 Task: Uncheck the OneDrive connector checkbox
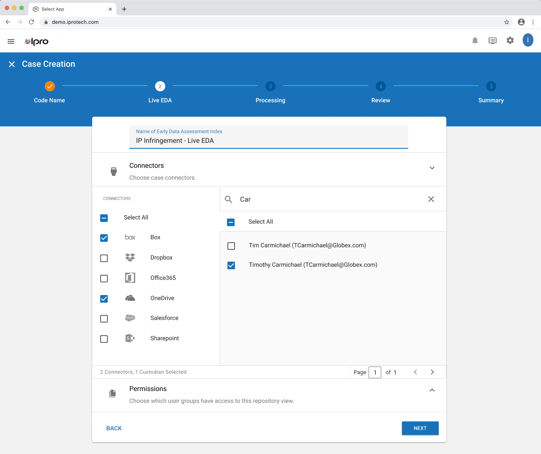pos(104,299)
